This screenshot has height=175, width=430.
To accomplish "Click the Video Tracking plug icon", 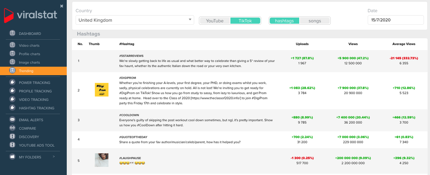I will click(x=13, y=99).
